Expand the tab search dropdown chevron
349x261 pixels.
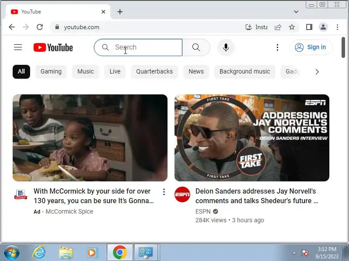click(296, 12)
